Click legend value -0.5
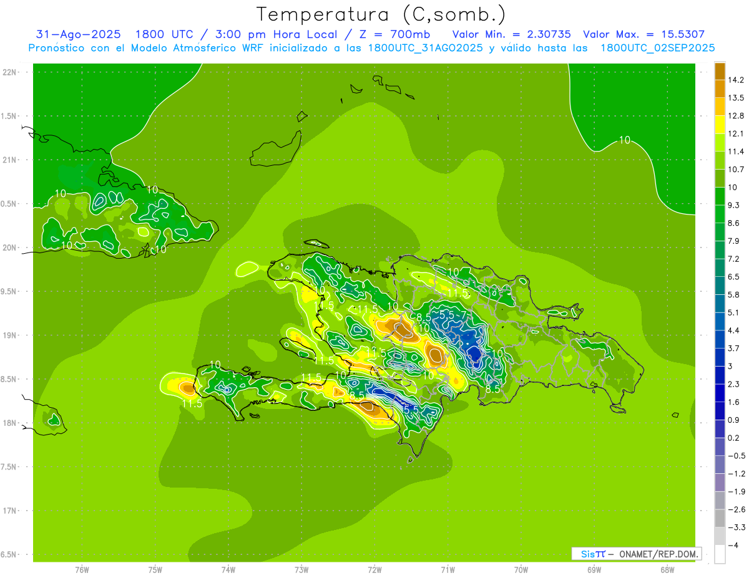 coord(735,456)
